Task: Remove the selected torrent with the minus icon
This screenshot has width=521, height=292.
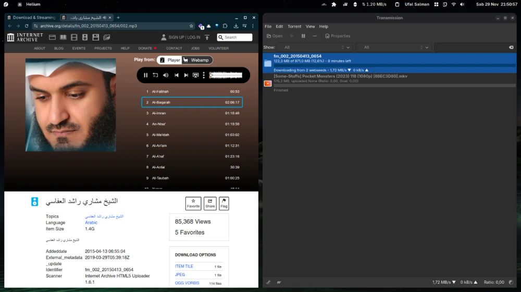Action: [x=315, y=36]
